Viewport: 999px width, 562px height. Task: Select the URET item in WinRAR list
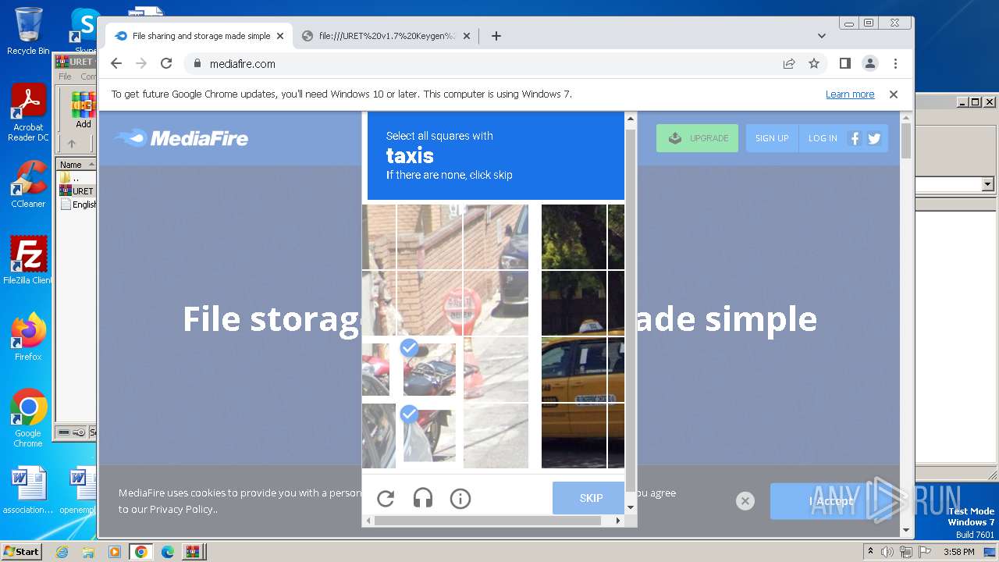pyautogui.click(x=77, y=191)
